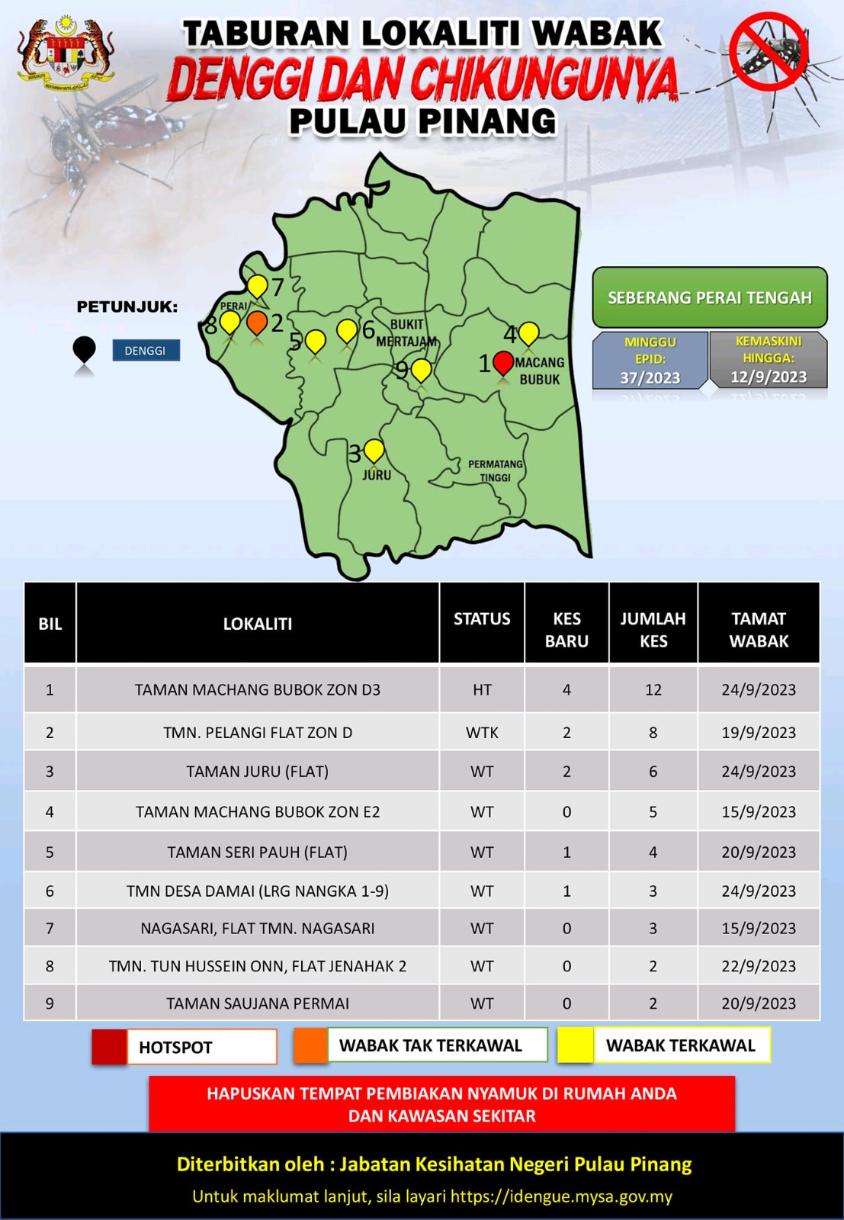Click the 'PULAU PINANG' subtitle
The height and width of the screenshot is (1220, 844).
click(423, 122)
